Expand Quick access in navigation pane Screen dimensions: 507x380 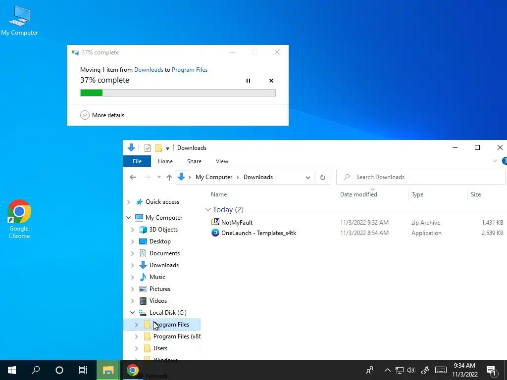coord(129,202)
